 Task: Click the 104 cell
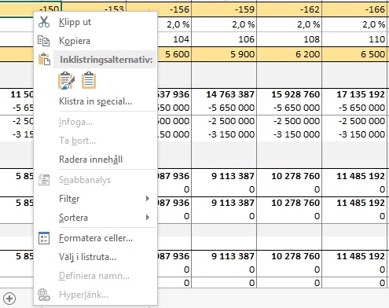tap(174, 39)
